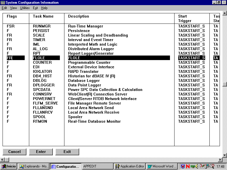This screenshot has width=227, height=170.
Task: Open the View menu
Action: 14,8
